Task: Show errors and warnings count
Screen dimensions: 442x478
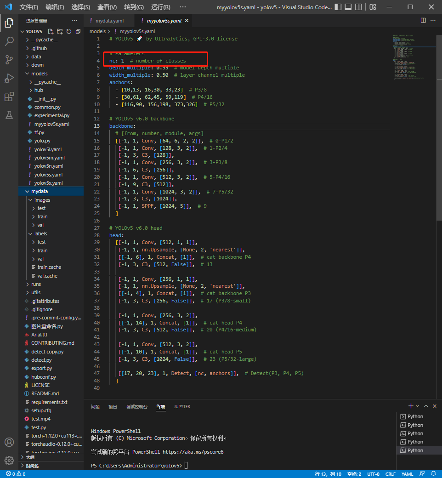Action: point(16,474)
